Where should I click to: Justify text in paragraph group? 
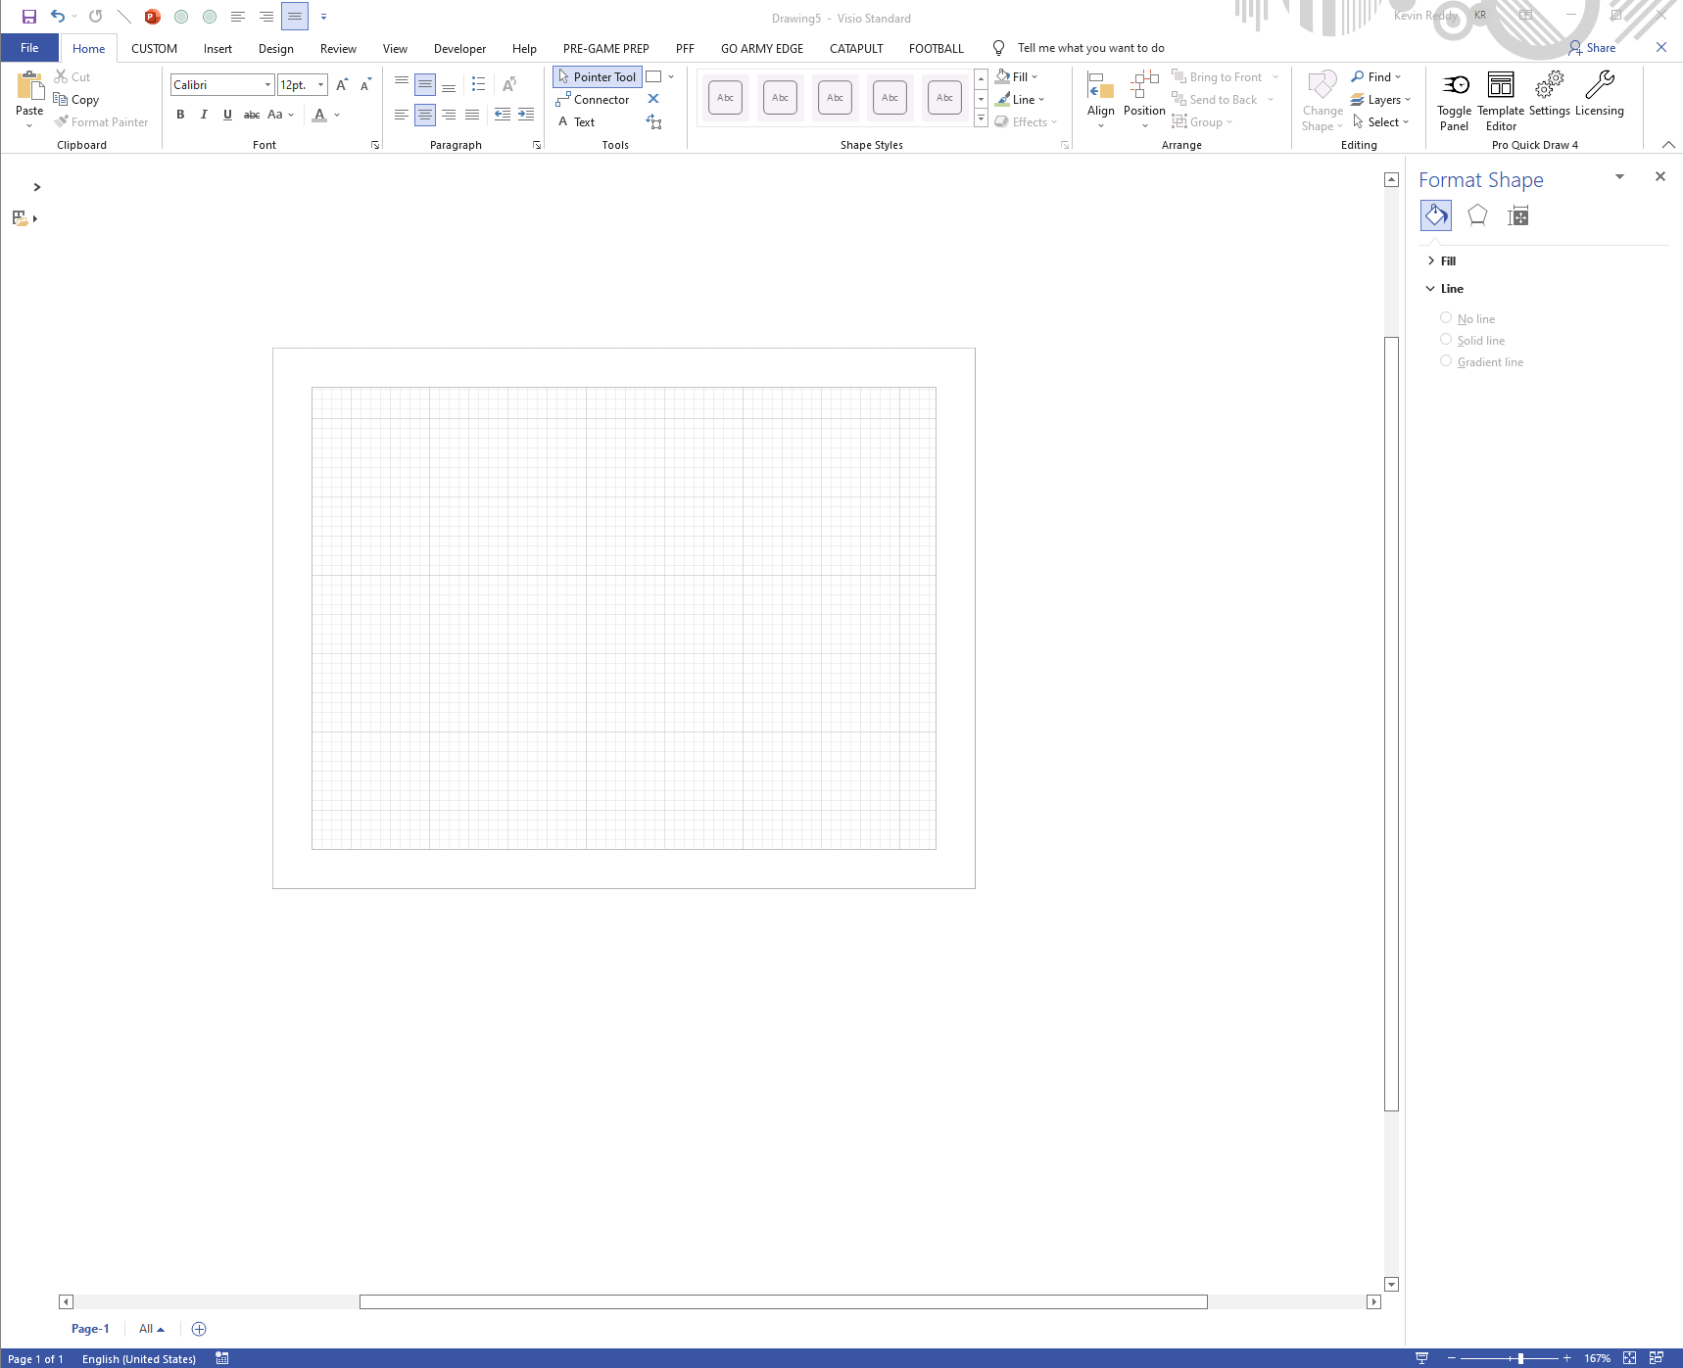[472, 115]
